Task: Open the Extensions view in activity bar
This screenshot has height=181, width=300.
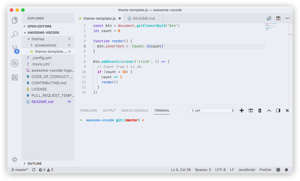Action: pos(15,78)
